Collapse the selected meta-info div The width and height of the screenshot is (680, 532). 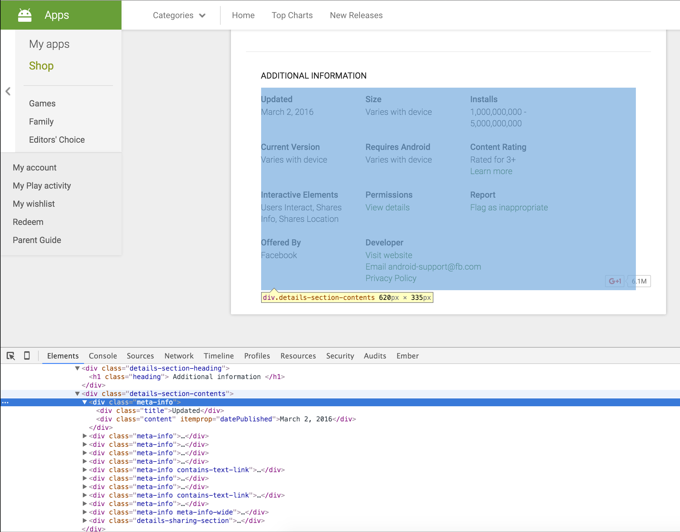[x=85, y=402]
